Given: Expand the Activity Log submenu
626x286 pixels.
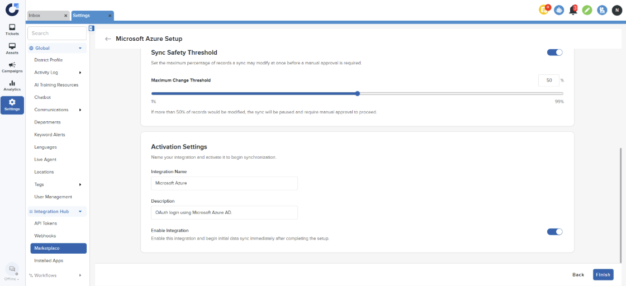Looking at the screenshot, I should point(80,73).
